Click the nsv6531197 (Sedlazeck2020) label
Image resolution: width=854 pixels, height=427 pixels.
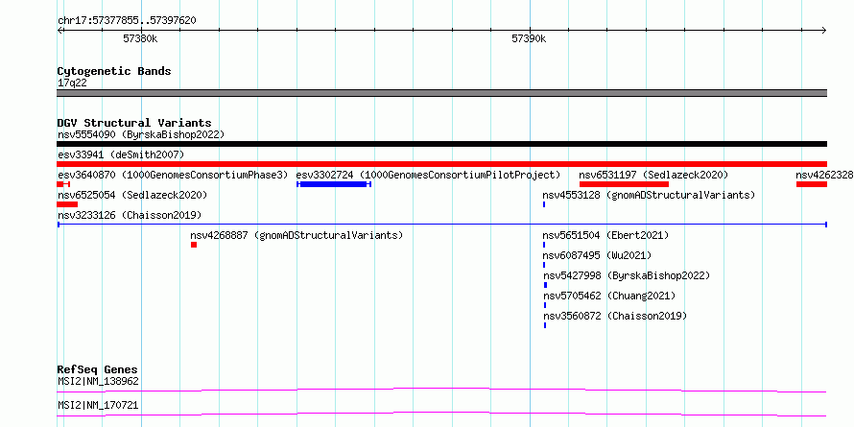(x=653, y=176)
